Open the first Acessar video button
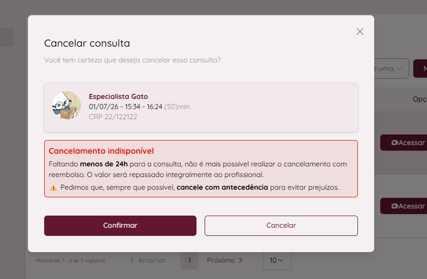 pos(404,143)
